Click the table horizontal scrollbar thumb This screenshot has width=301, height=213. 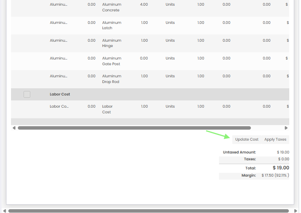pyautogui.click(x=134, y=128)
